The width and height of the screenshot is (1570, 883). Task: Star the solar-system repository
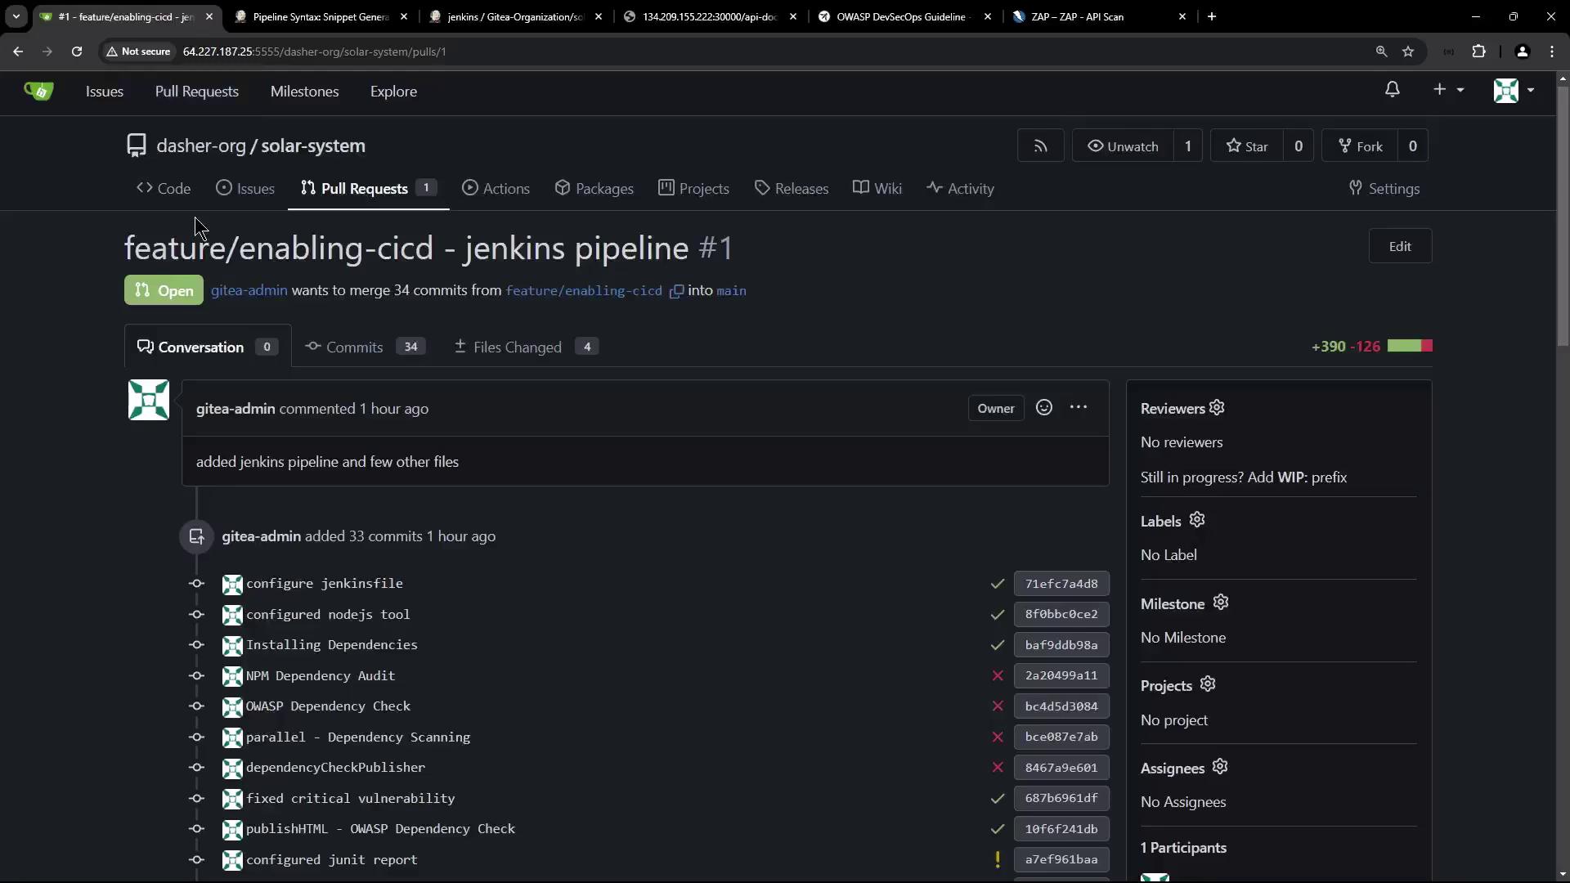[1247, 146]
